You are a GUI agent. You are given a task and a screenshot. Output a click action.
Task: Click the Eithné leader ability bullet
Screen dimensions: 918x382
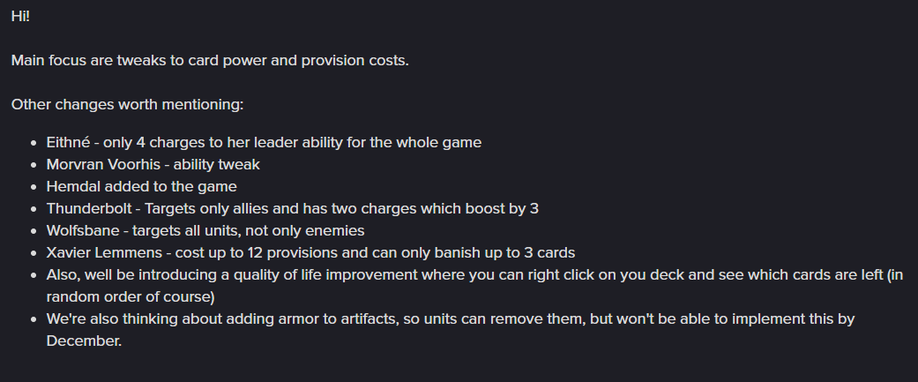pos(264,142)
